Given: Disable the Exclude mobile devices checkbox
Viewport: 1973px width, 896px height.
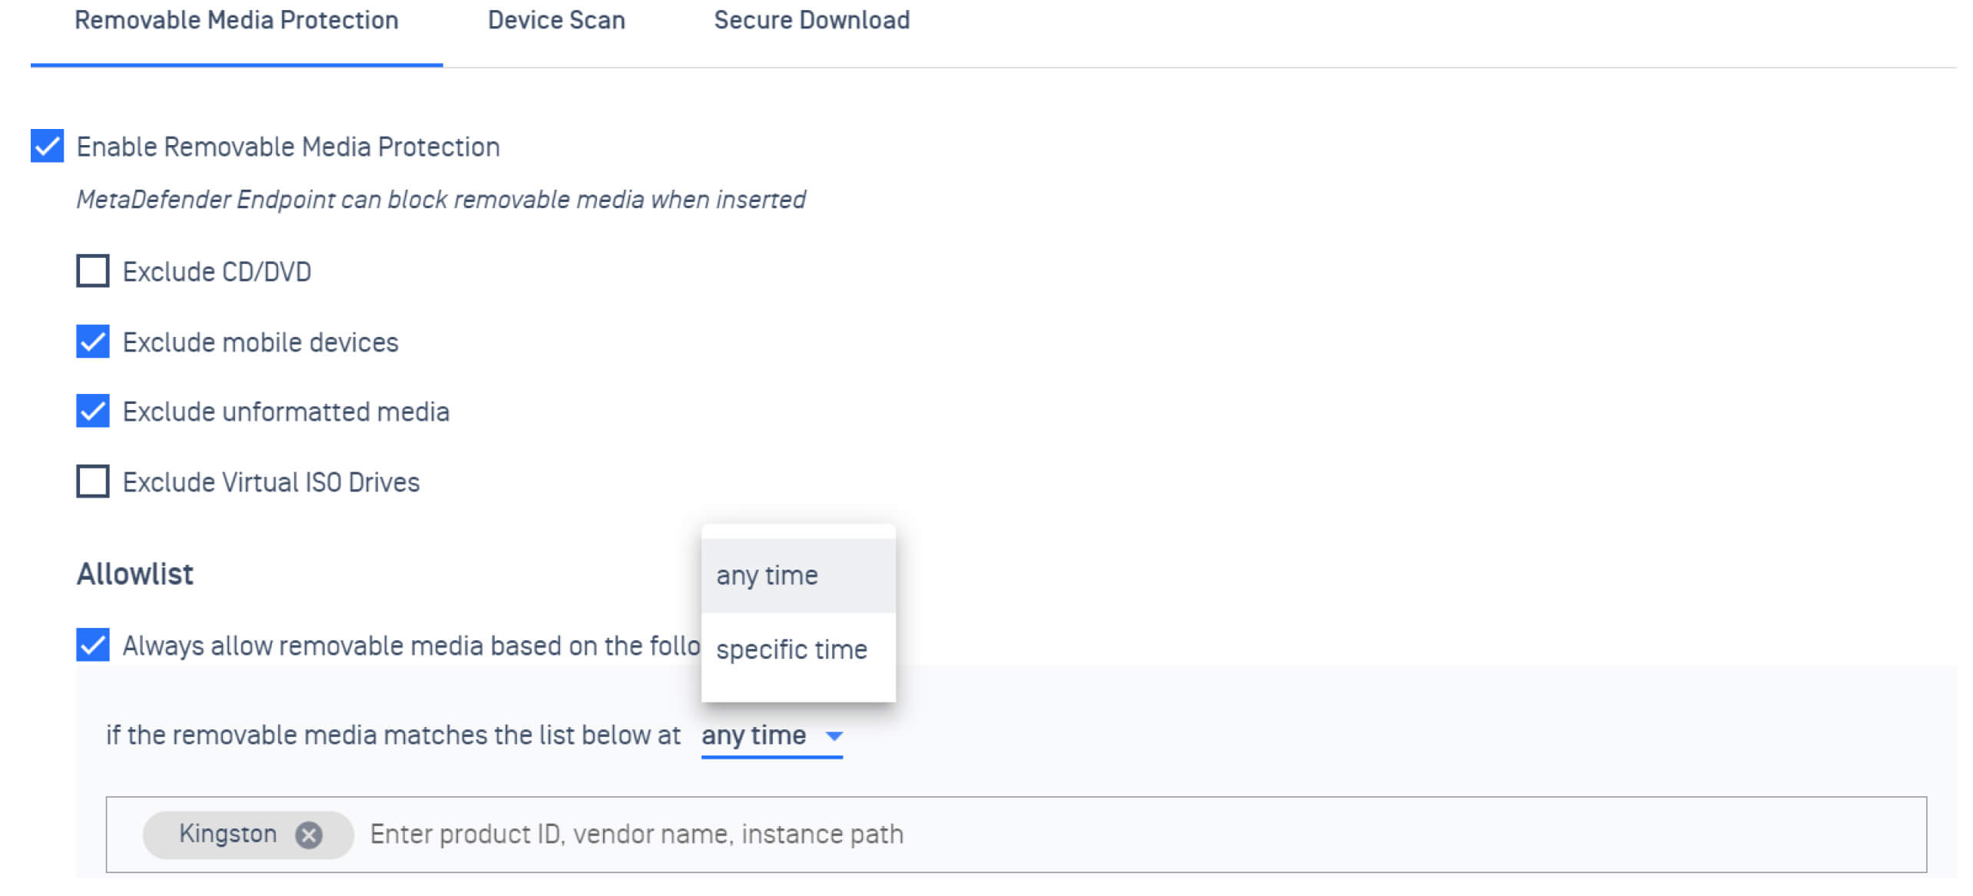Looking at the screenshot, I should pyautogui.click(x=93, y=342).
